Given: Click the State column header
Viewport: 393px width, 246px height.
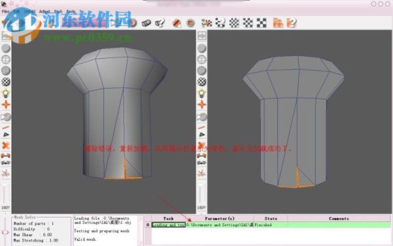Looking at the screenshot, I should point(271,218).
